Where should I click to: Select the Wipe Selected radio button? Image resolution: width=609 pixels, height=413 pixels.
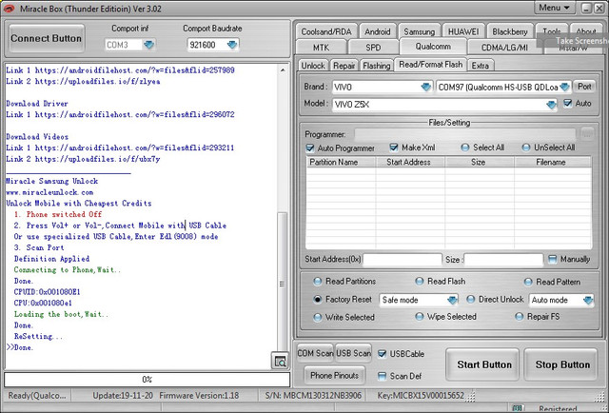419,317
